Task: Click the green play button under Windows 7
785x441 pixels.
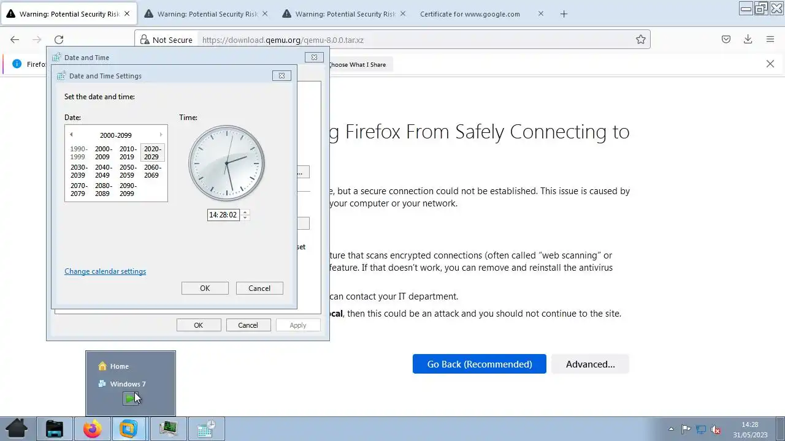Action: click(x=131, y=399)
